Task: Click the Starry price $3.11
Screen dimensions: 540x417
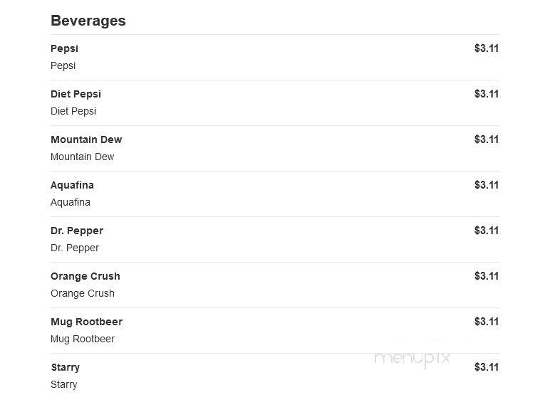Action: (x=487, y=367)
